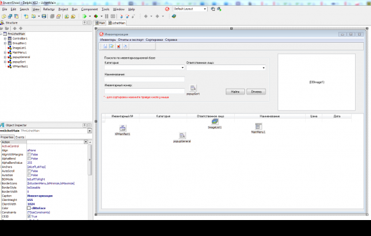371x236 pixels.
Task: Click the Найти button
Action: tap(235, 92)
